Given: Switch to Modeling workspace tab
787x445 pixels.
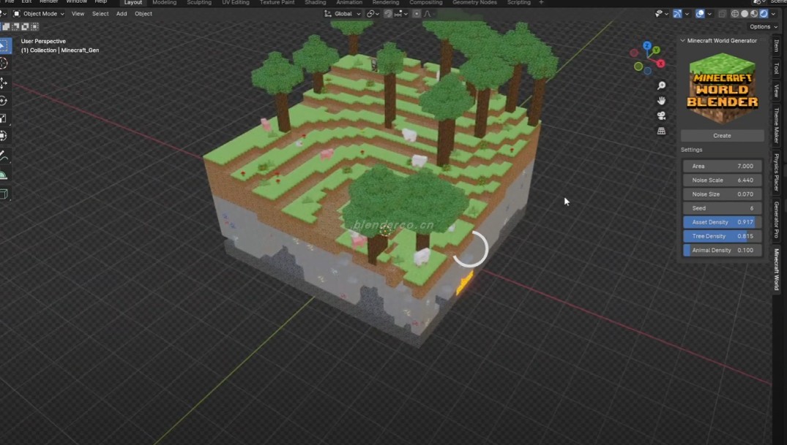Looking at the screenshot, I should pos(164,2).
